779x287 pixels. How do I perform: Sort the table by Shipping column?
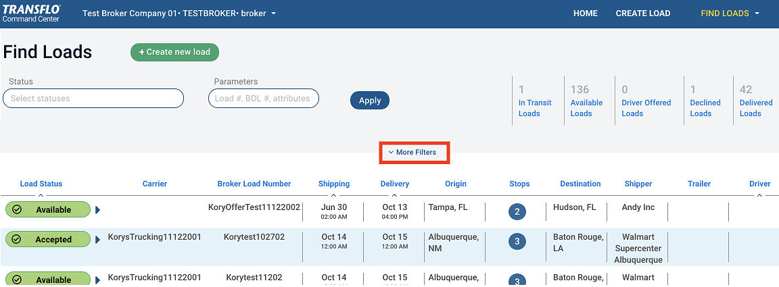click(334, 184)
